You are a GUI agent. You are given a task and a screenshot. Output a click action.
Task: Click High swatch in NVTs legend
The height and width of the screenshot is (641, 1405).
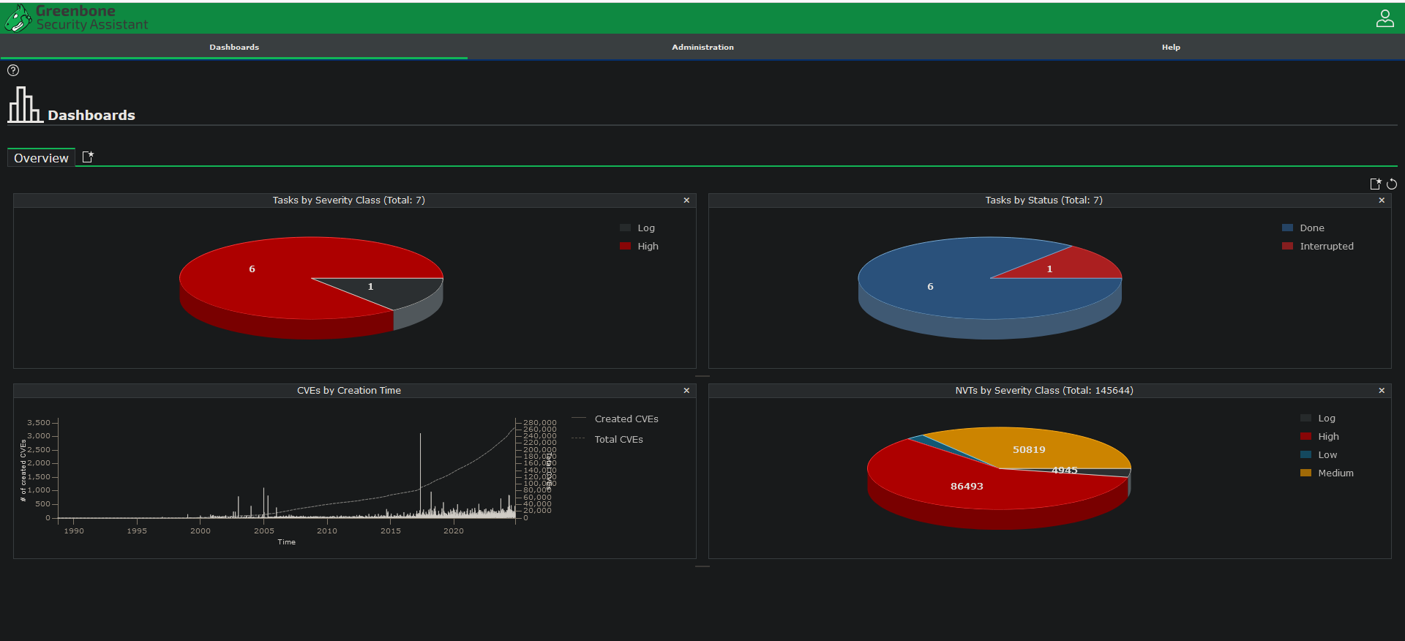coord(1305,437)
